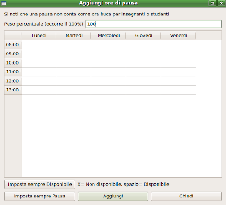Image resolution: width=226 pixels, height=205 pixels.
Task: Toggle the Lunedì 09:00 cell
Action: coord(39,54)
